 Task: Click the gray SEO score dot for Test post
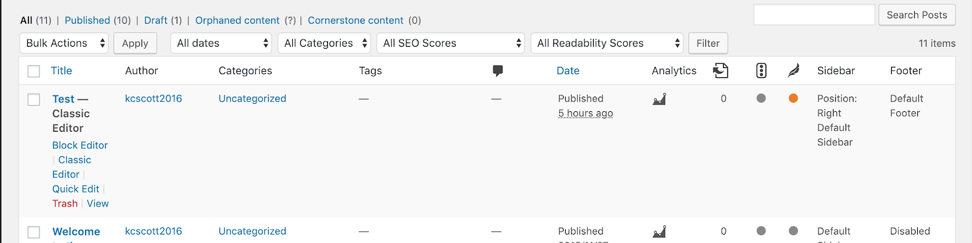[x=761, y=98]
